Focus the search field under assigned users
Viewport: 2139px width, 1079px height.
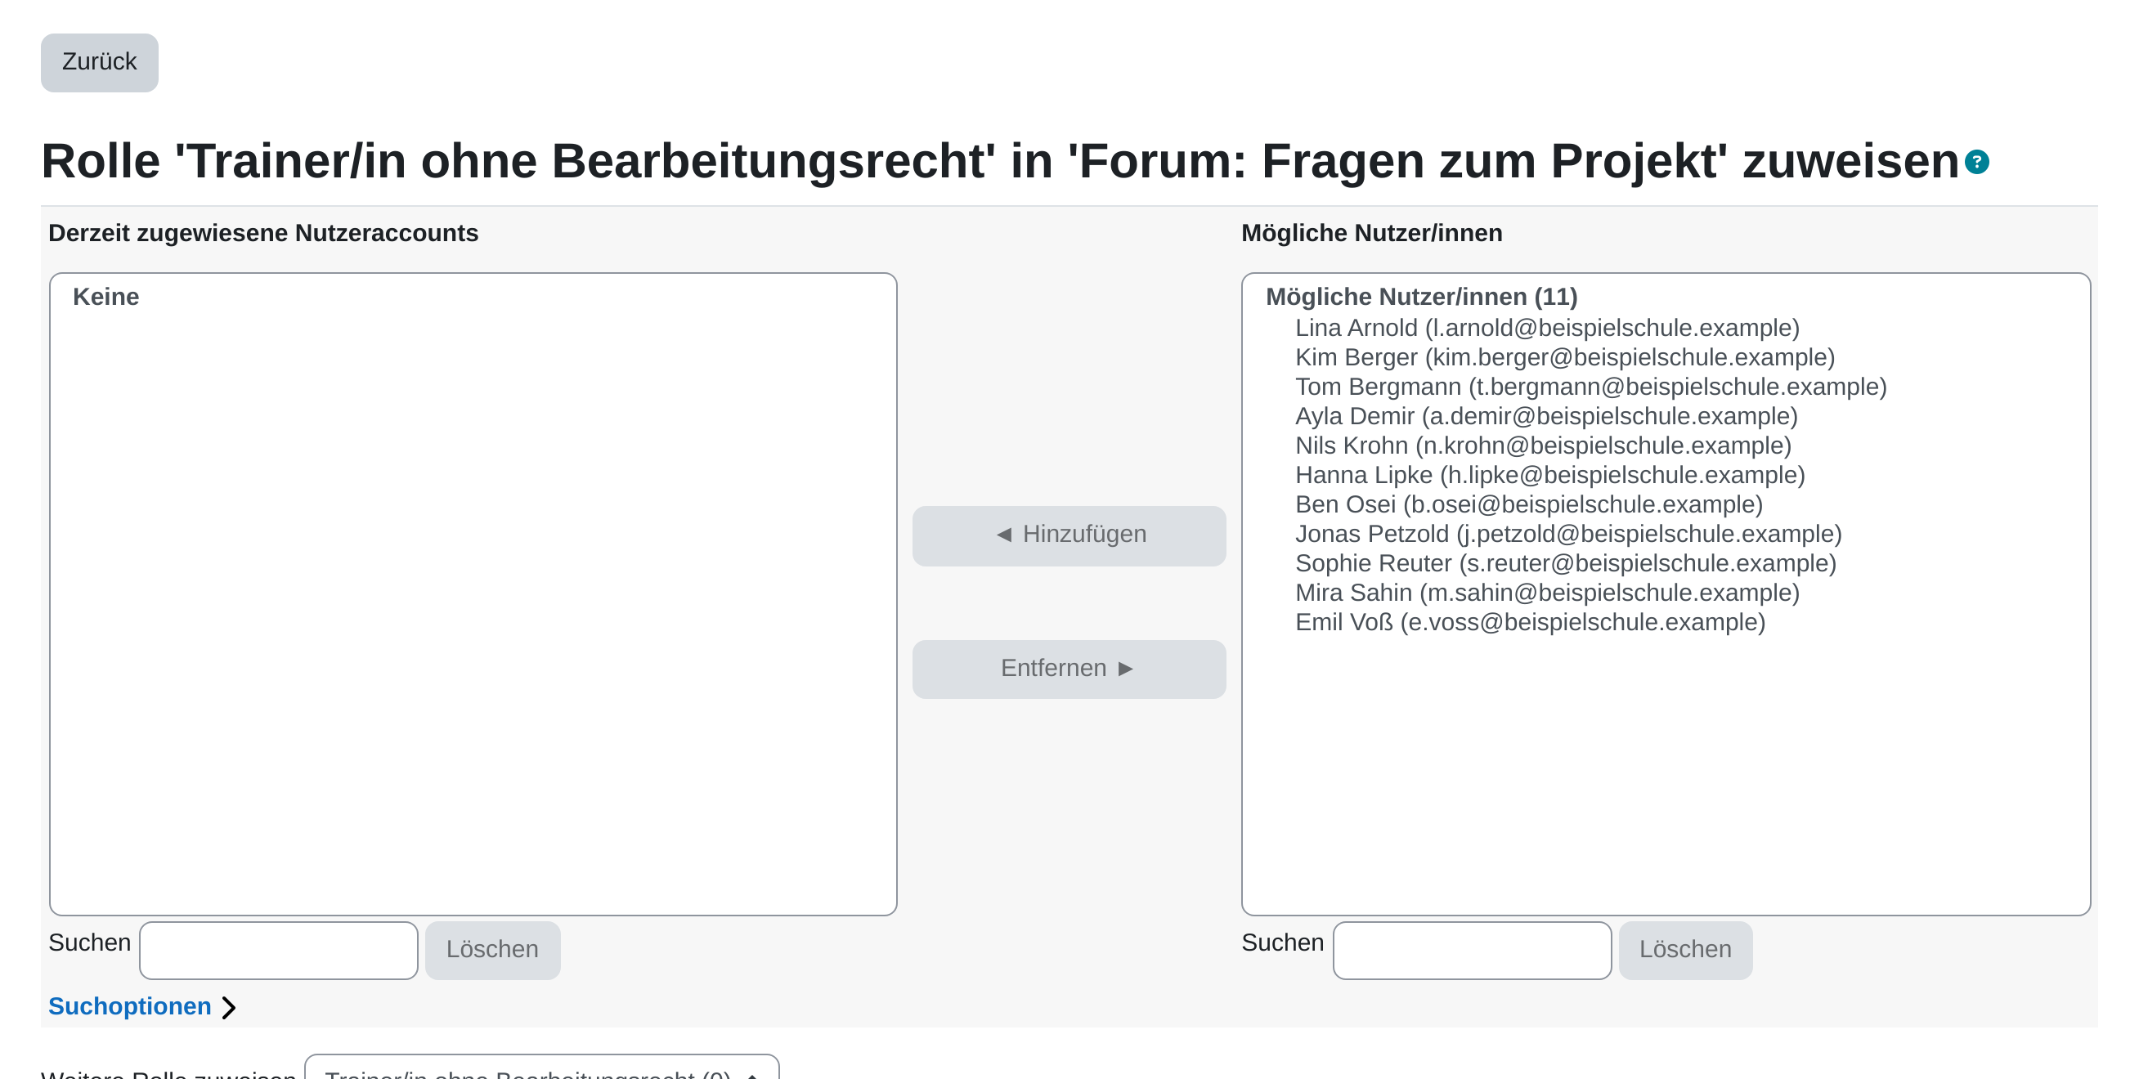point(278,951)
